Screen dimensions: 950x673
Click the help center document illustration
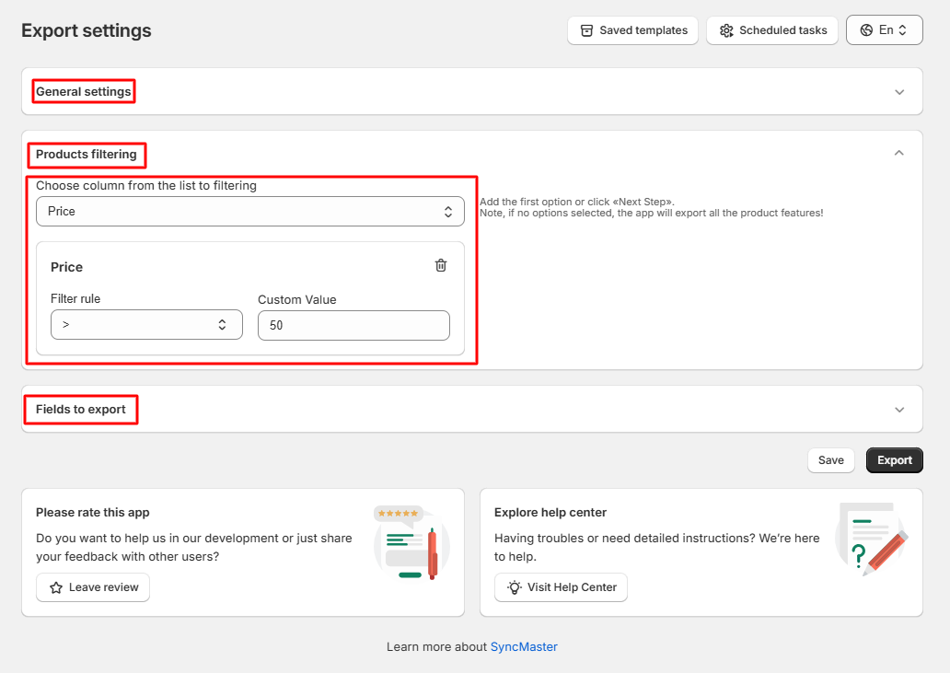click(871, 539)
